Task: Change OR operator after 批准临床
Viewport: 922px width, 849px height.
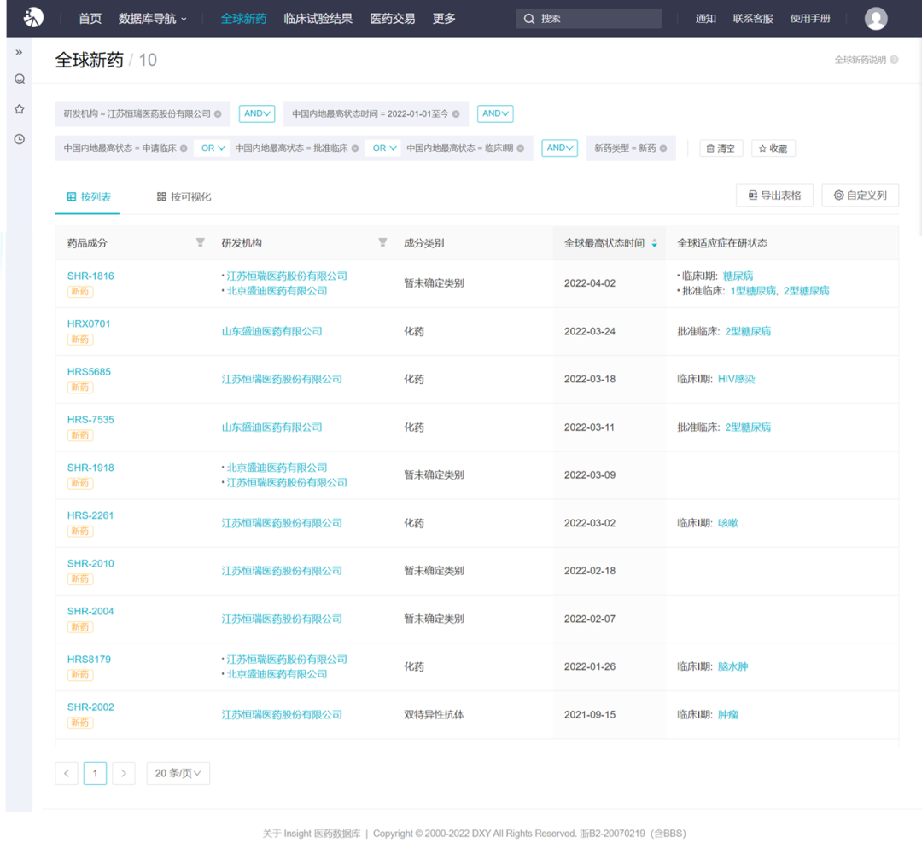Action: [384, 148]
